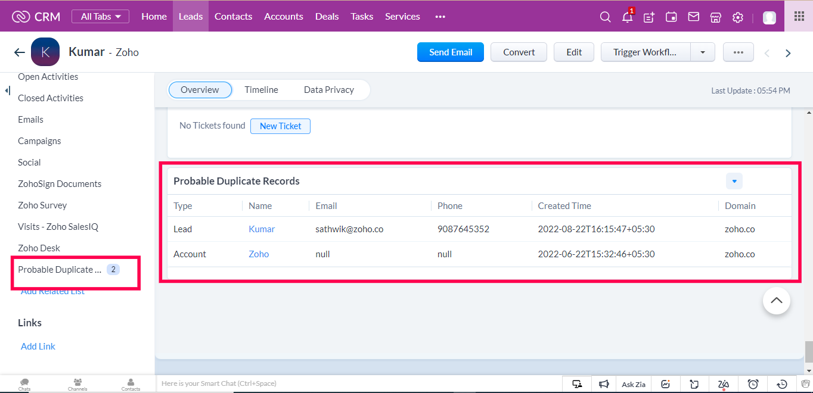The height and width of the screenshot is (393, 813).
Task: Open Ask Zia assistant
Action: click(634, 384)
